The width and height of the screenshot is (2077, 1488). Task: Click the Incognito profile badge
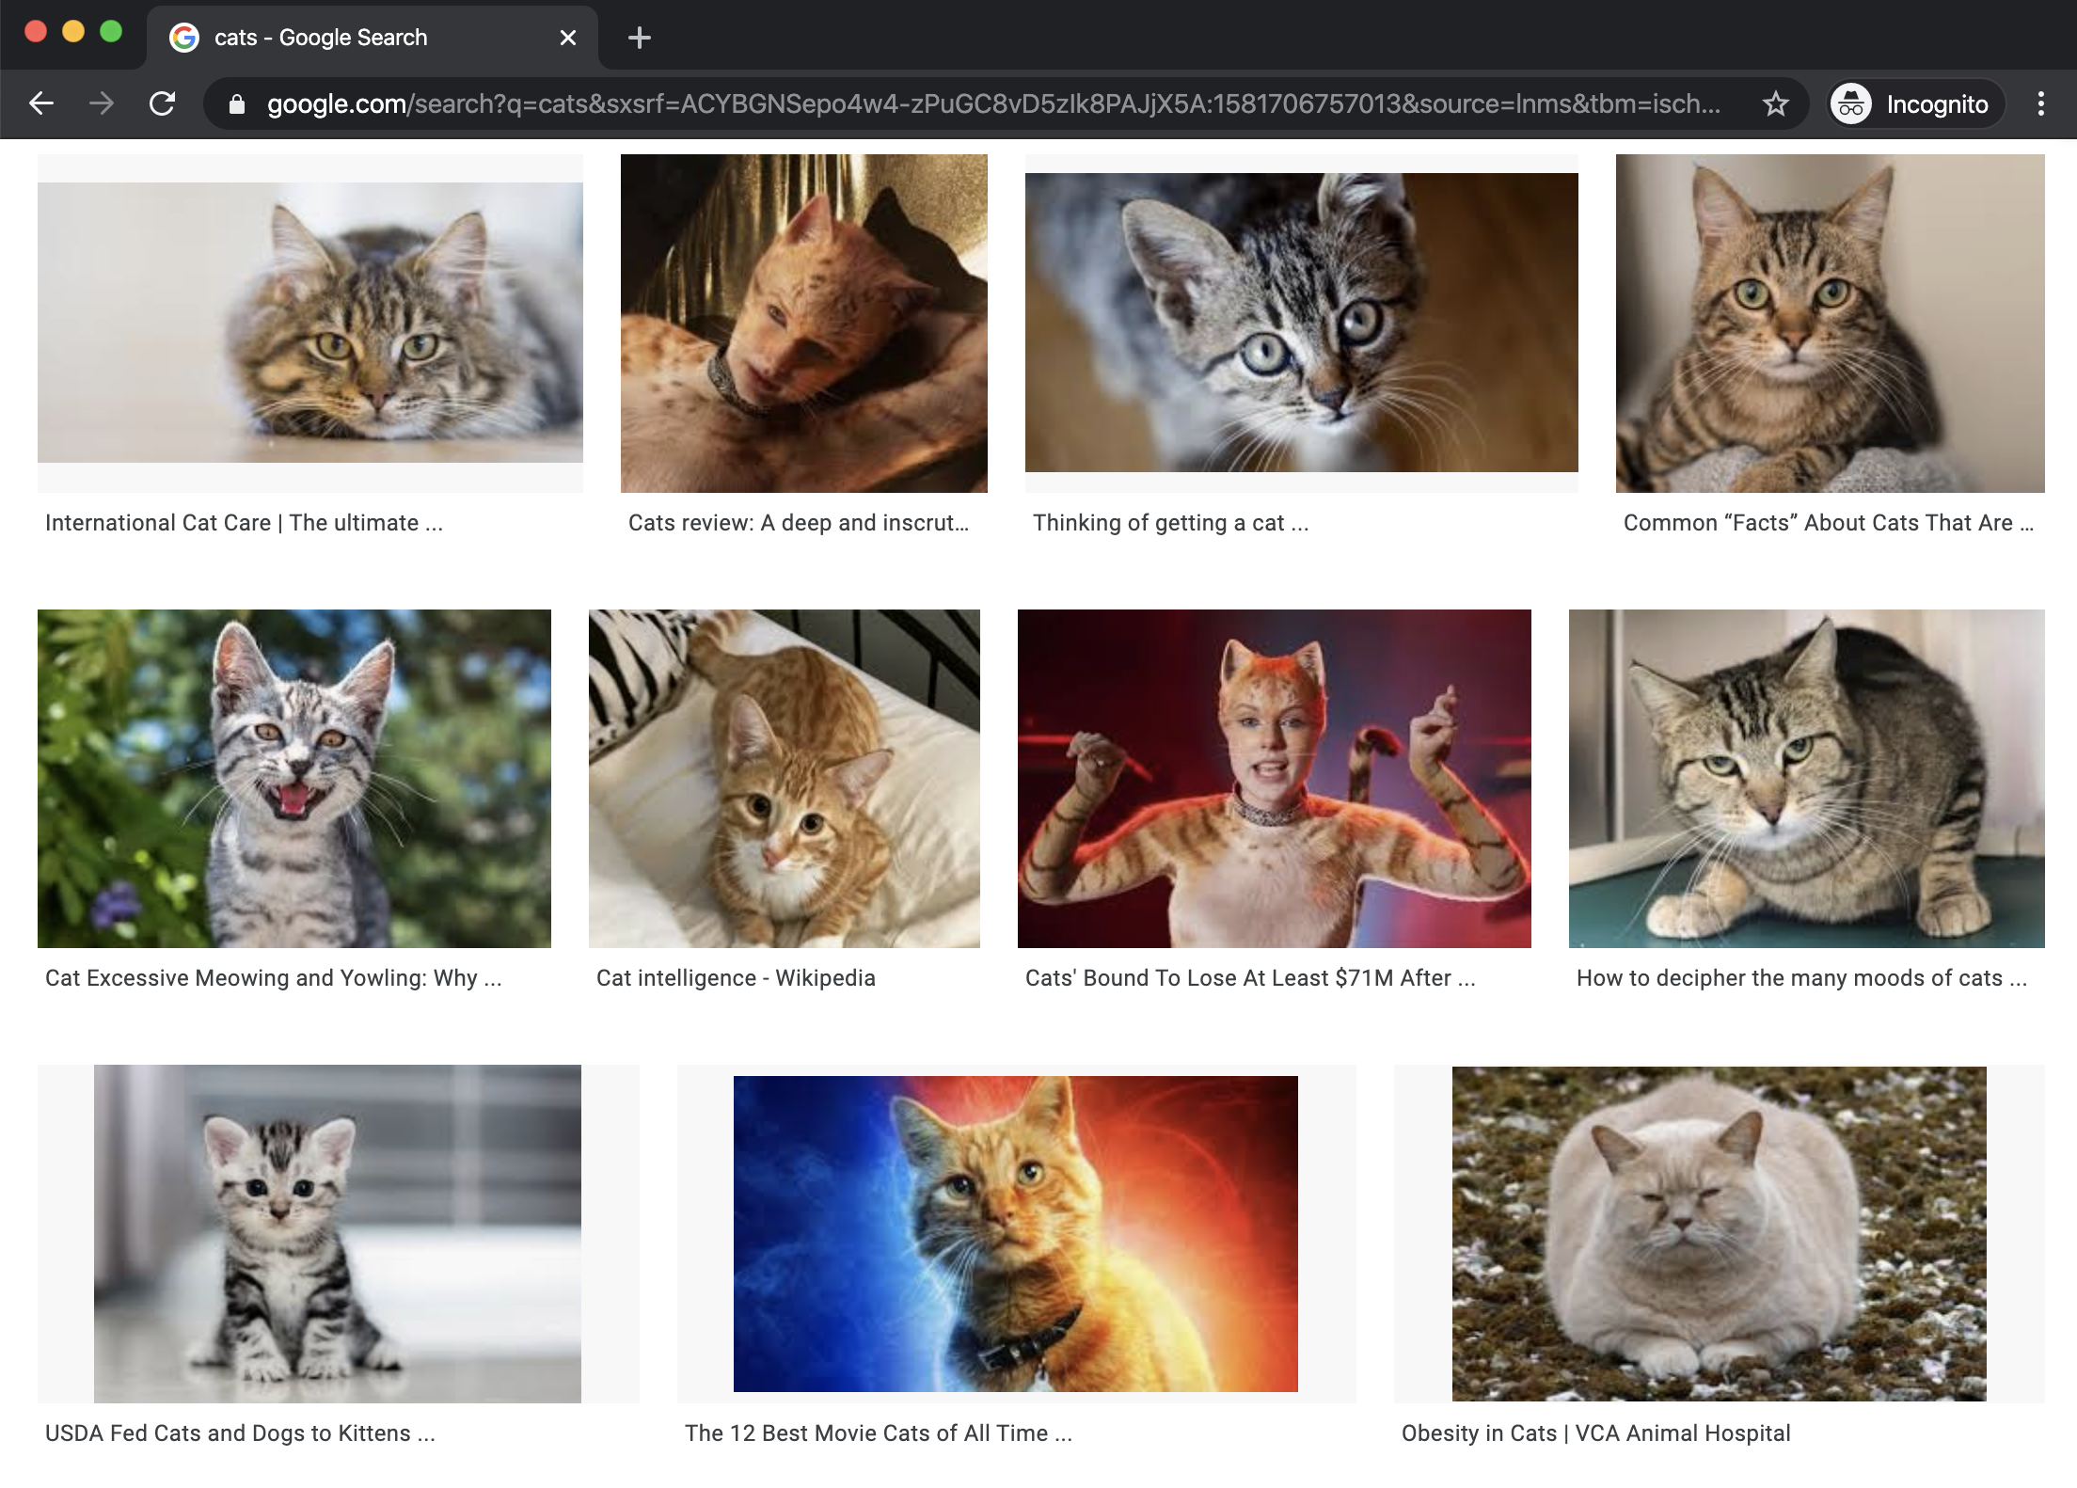tap(1915, 103)
